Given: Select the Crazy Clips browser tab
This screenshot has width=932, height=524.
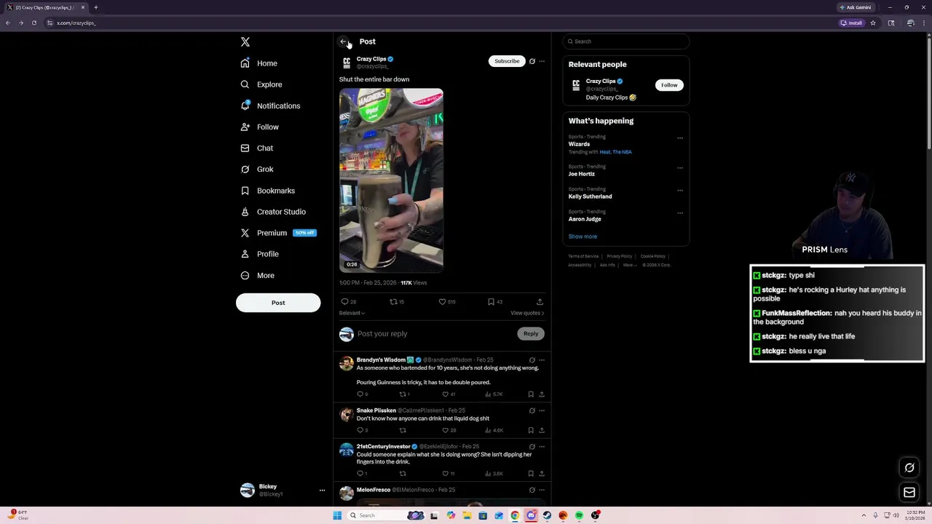Looking at the screenshot, I should (x=45, y=7).
